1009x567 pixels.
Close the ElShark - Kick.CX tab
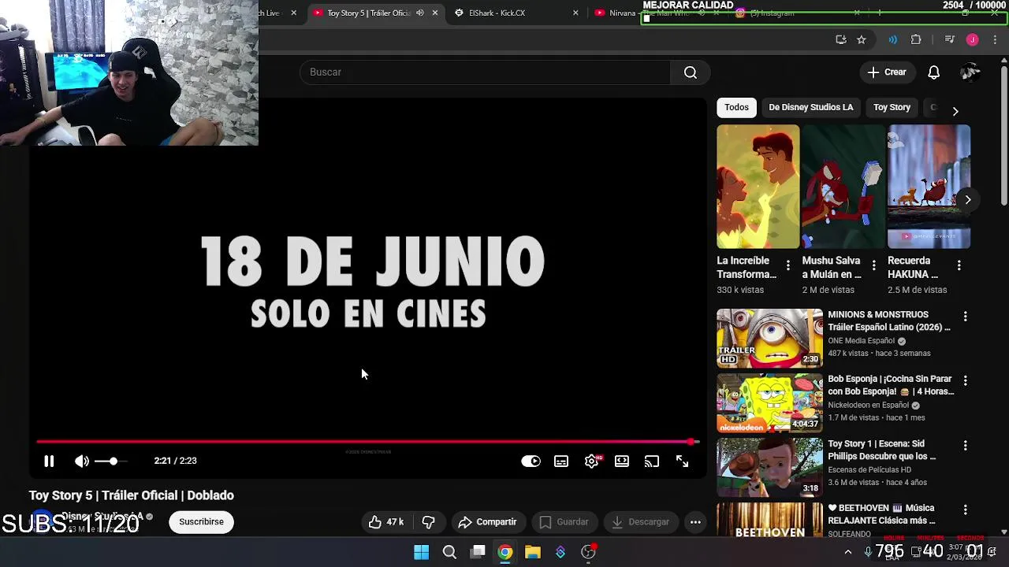(x=575, y=13)
